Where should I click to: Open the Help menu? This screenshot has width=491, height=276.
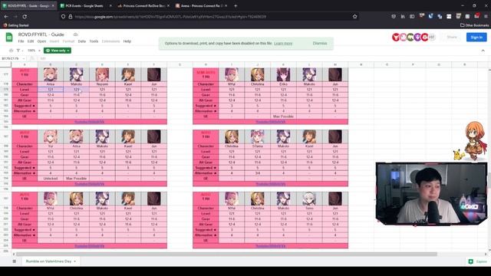coord(127,41)
